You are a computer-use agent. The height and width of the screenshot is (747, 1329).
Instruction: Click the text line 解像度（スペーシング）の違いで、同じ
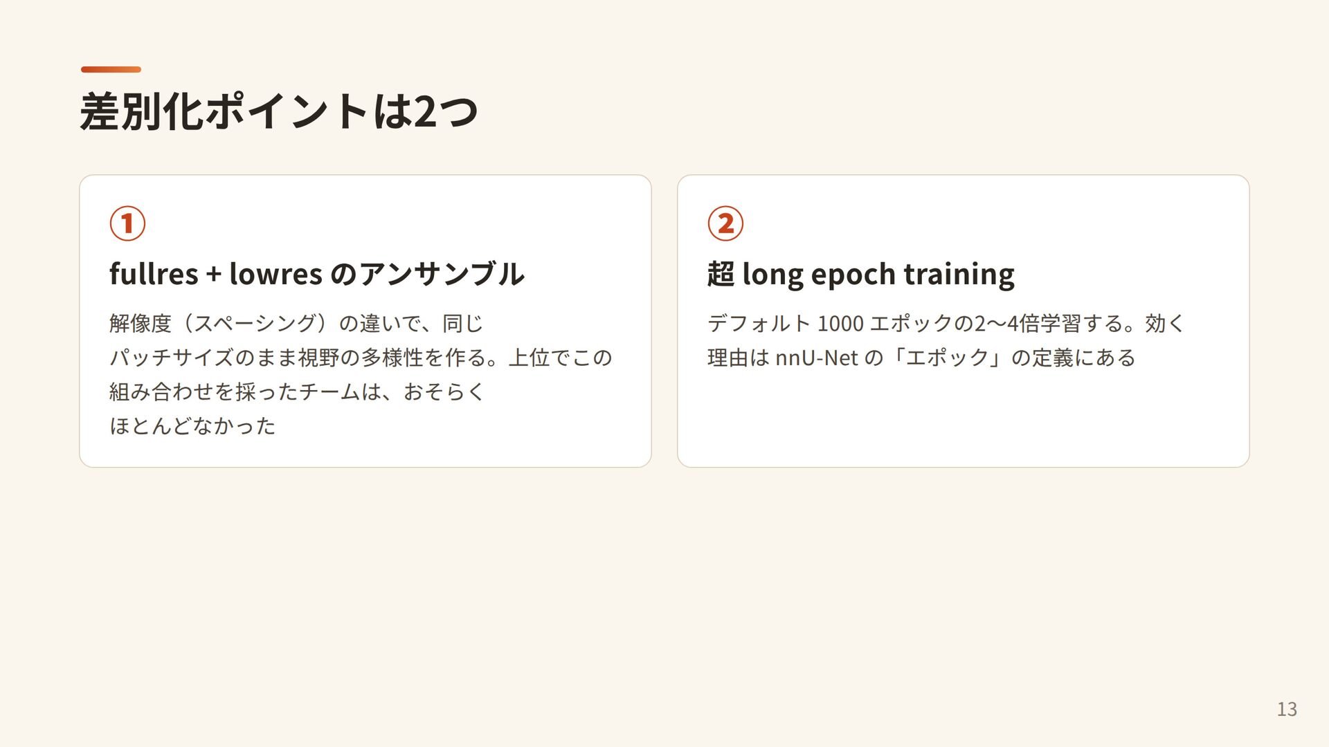click(296, 323)
